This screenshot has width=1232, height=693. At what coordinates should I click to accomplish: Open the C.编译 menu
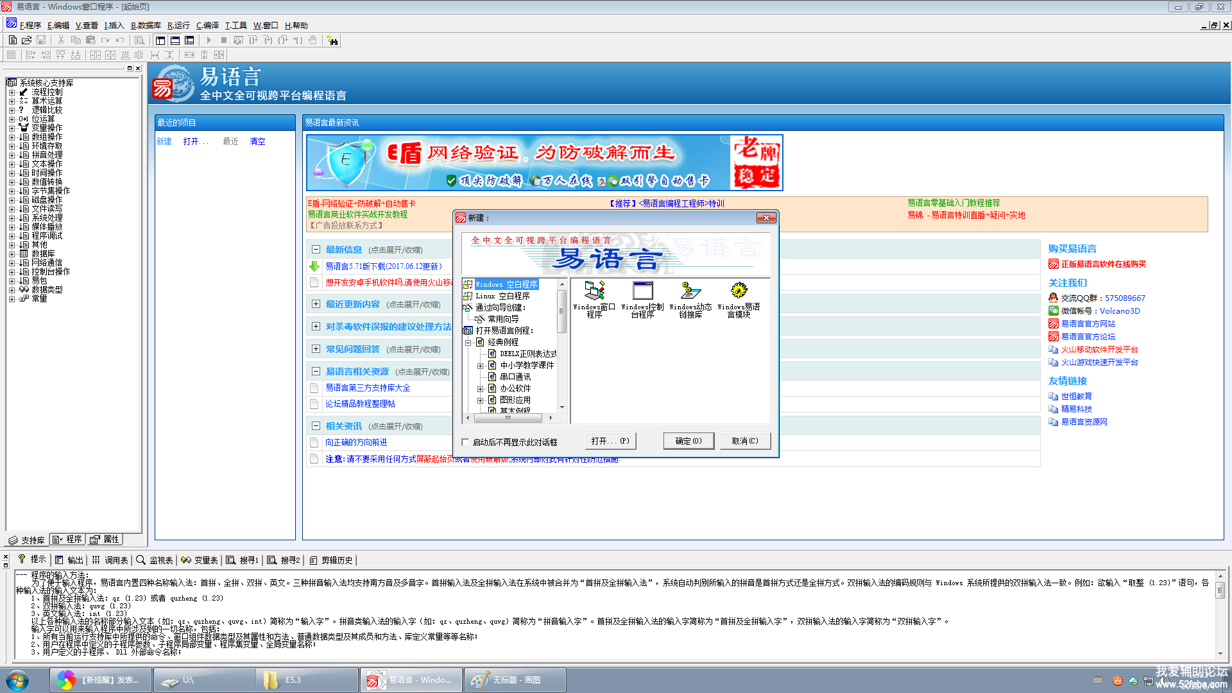207,26
